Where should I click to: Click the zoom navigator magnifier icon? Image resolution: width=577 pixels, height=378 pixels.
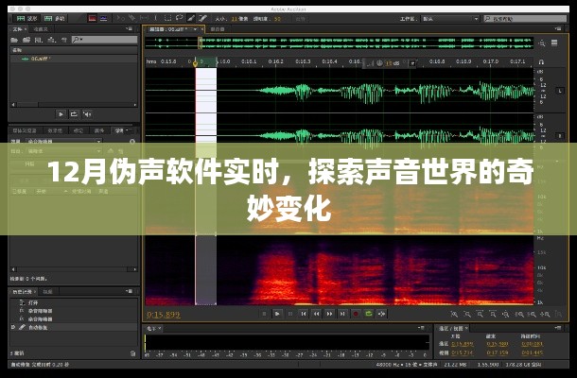pyautogui.click(x=542, y=43)
